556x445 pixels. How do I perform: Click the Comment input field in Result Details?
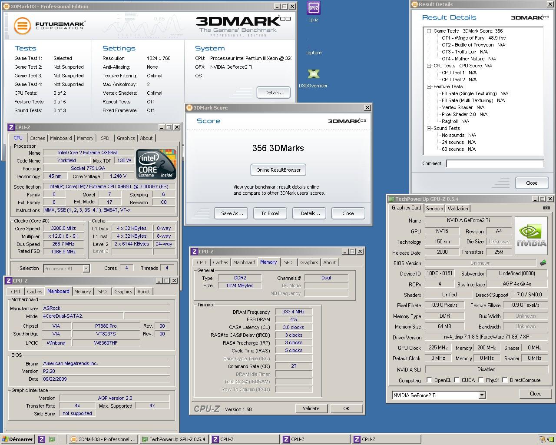pyautogui.click(x=495, y=163)
